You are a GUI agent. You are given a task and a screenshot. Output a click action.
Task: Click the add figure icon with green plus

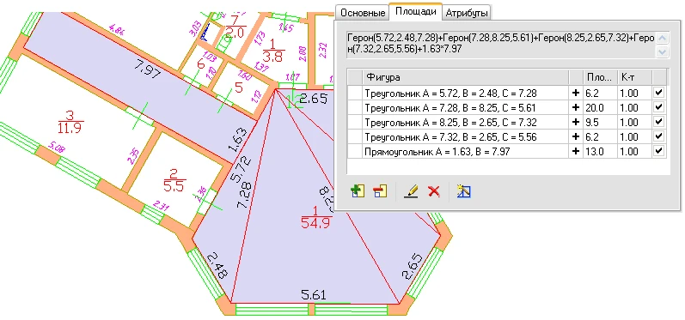(x=358, y=191)
